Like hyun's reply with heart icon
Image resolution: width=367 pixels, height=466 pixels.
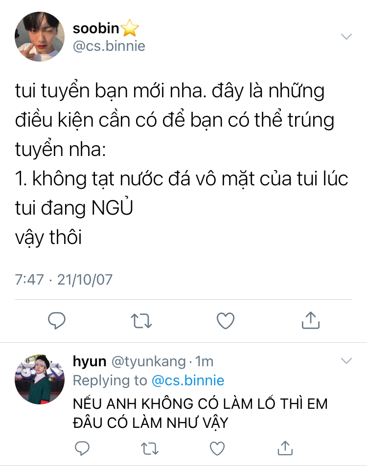pyautogui.click(x=217, y=448)
